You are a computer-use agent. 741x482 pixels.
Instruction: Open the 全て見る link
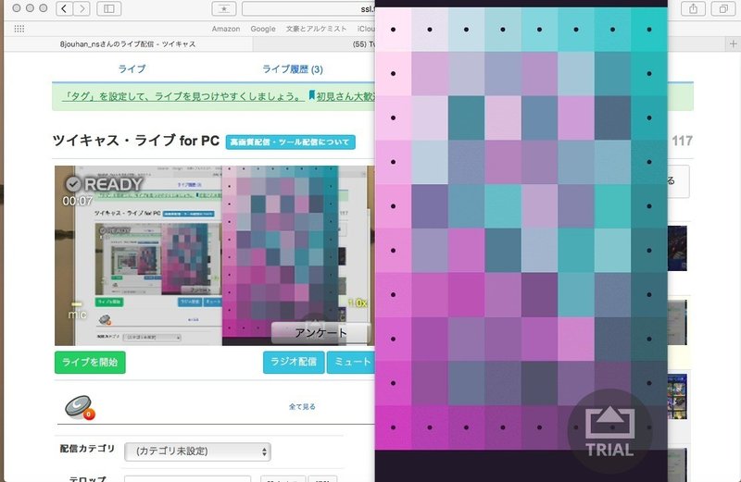pos(302,406)
